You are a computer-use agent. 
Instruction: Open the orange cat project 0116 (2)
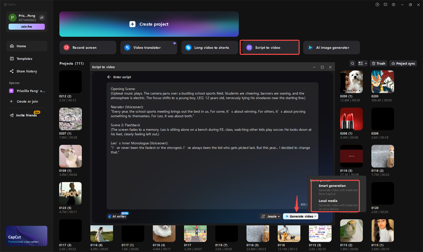click(383, 156)
